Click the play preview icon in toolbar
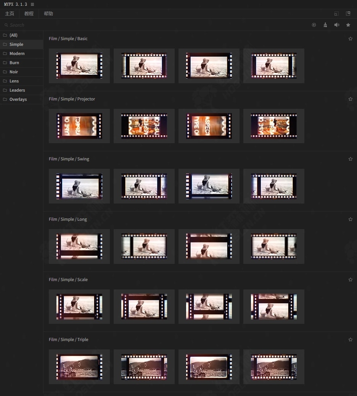This screenshot has height=396, width=357. click(x=314, y=25)
